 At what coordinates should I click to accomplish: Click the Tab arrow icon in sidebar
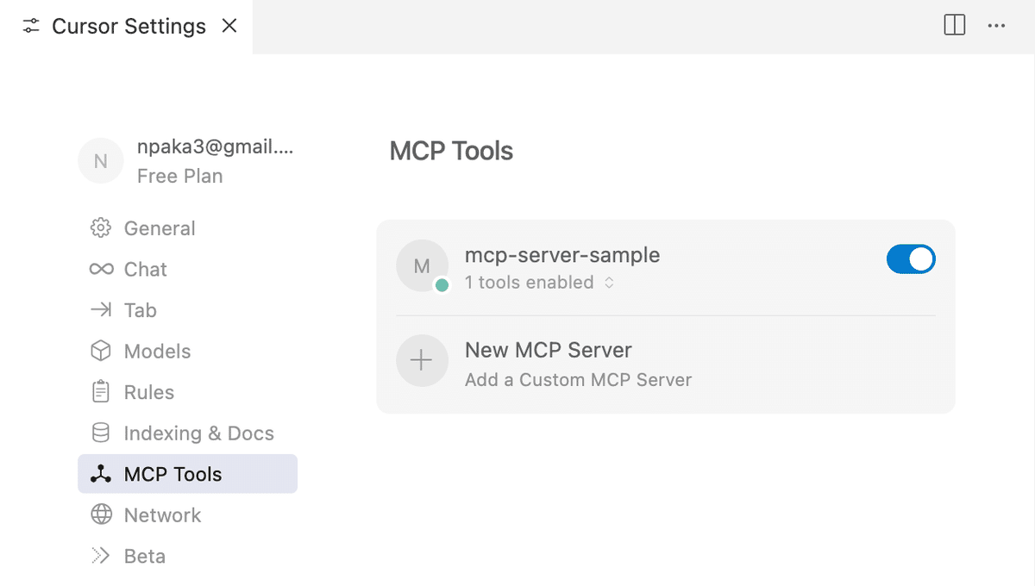click(x=101, y=310)
